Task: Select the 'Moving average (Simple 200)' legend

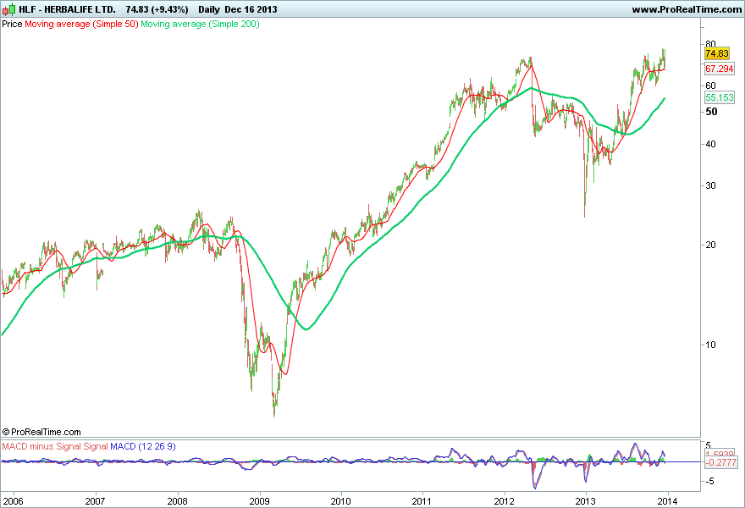Action: point(200,24)
